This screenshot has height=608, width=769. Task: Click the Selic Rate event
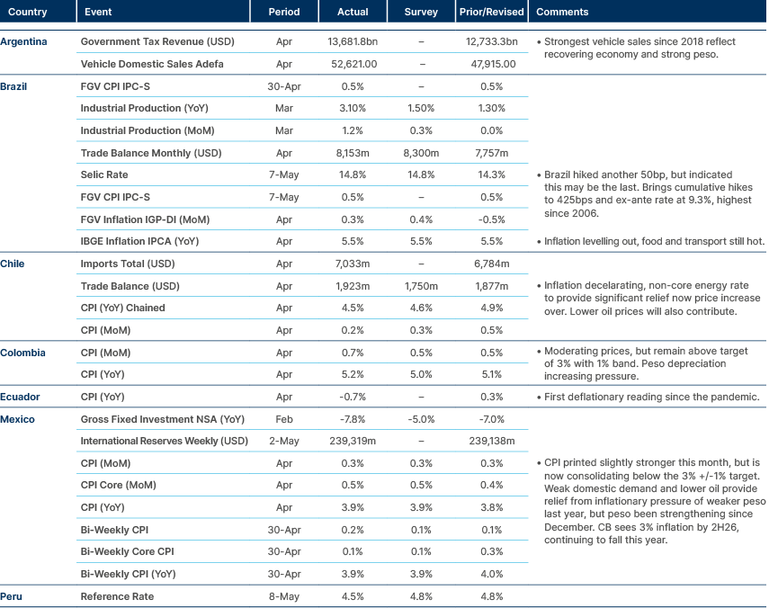(x=104, y=175)
